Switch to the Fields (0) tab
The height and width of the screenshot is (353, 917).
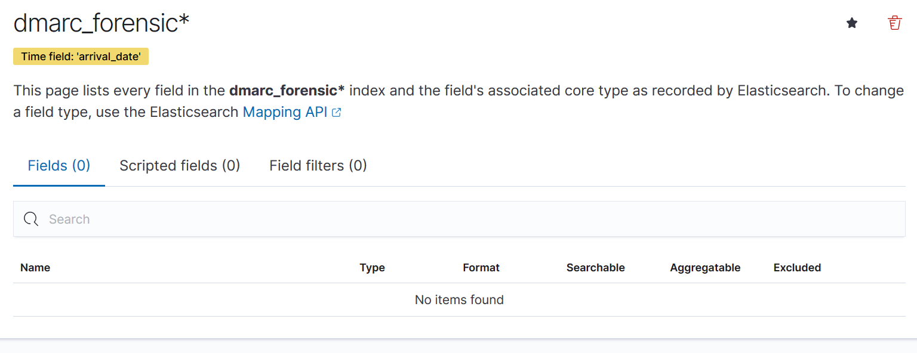[x=59, y=165]
